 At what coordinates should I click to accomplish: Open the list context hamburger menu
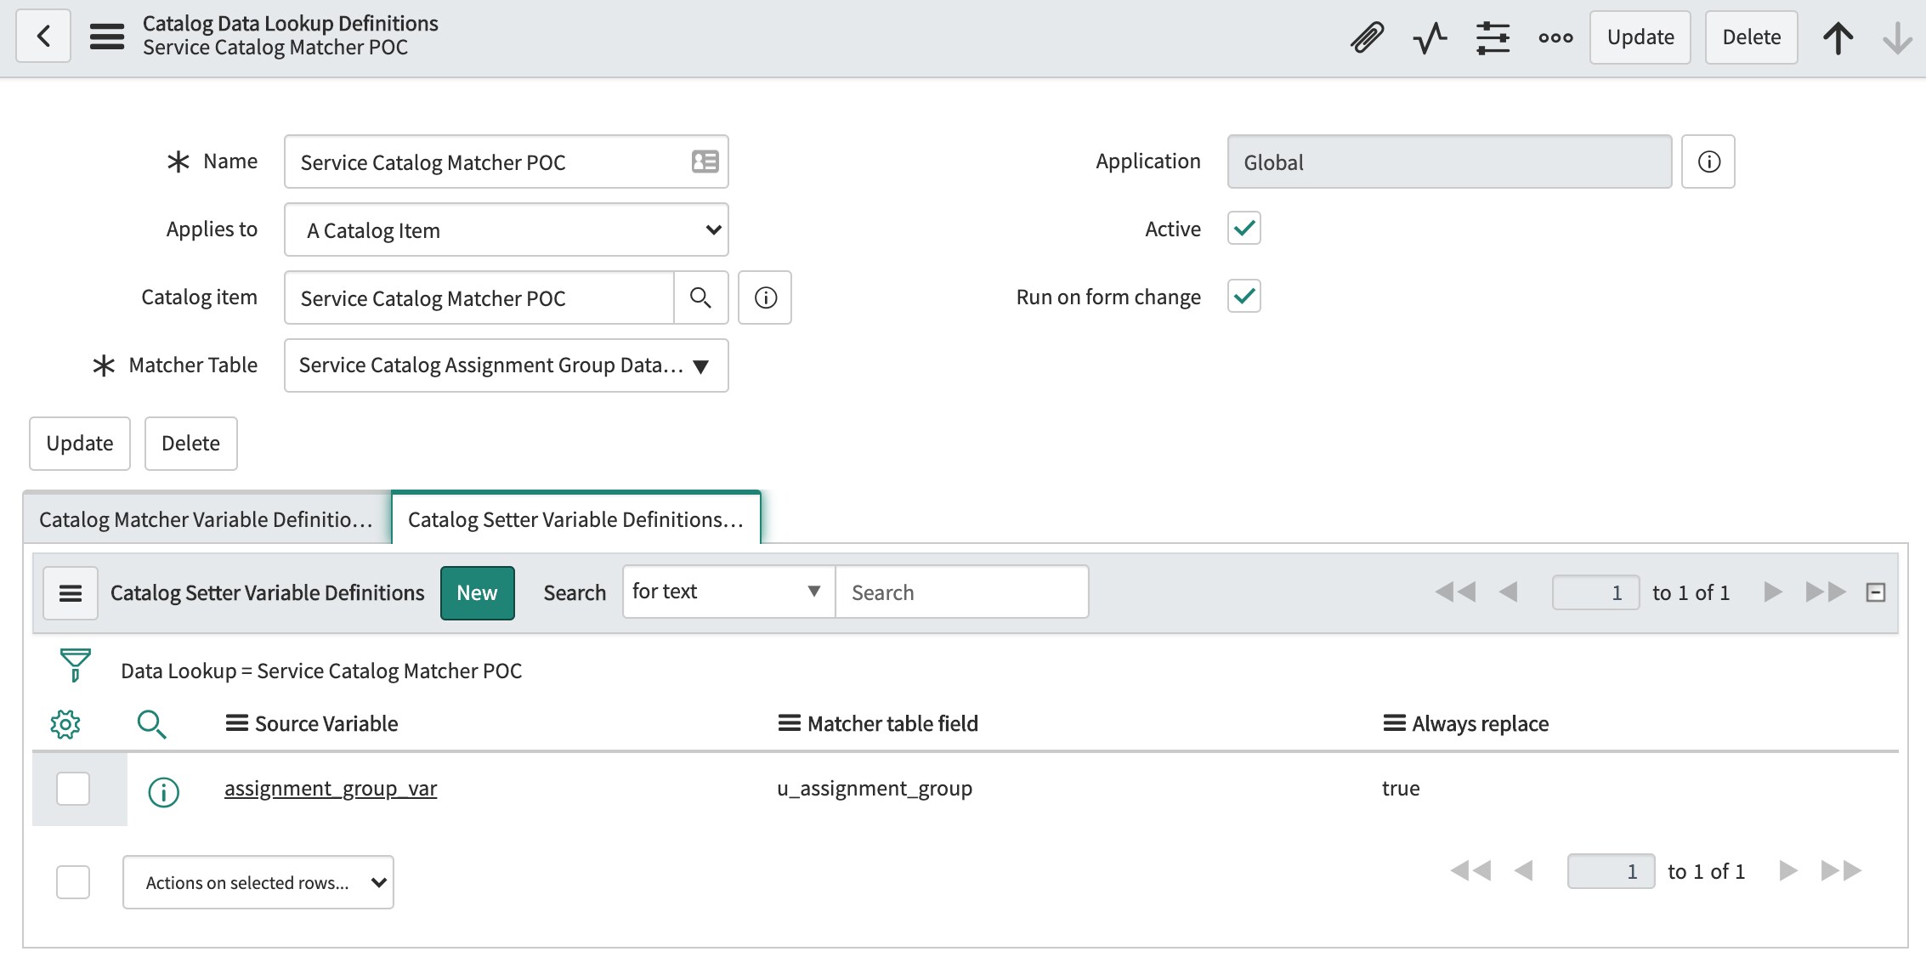(71, 592)
